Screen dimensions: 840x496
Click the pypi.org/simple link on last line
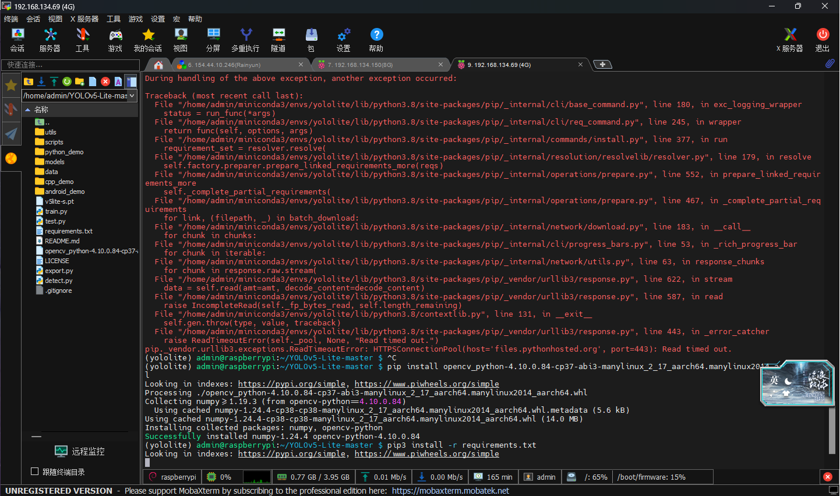click(x=292, y=454)
